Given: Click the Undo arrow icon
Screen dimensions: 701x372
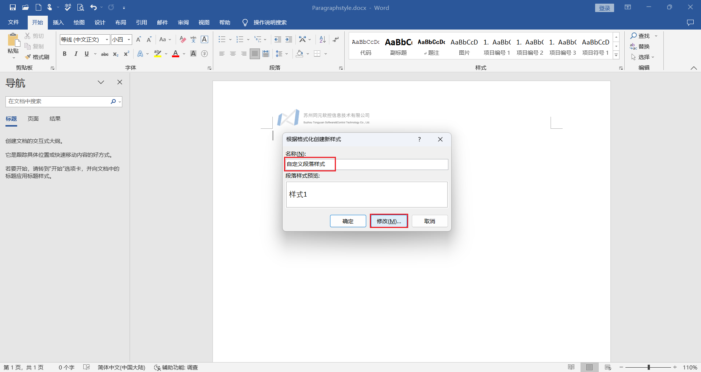Looking at the screenshot, I should (93, 7).
